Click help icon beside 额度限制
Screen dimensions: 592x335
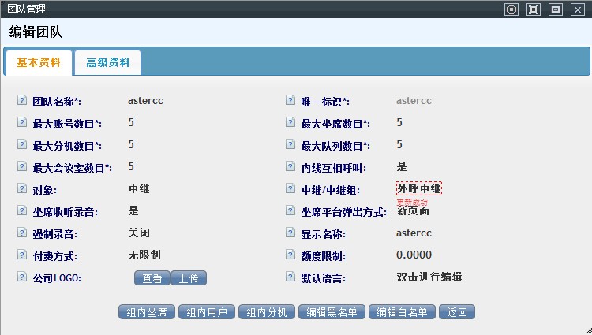290,255
